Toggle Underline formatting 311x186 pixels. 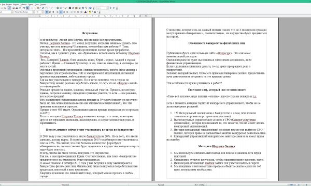click(53, 12)
